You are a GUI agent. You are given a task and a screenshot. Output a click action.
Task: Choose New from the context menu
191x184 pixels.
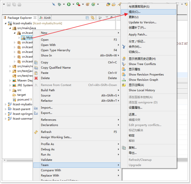pyautogui.click(x=77, y=33)
